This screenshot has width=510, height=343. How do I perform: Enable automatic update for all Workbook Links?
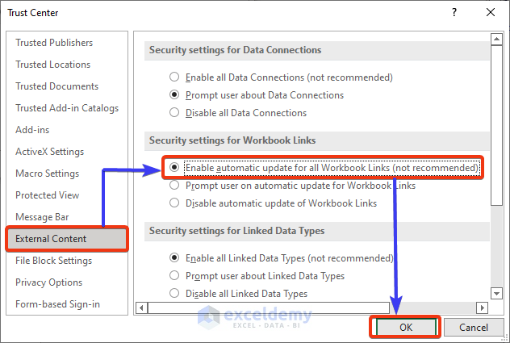coord(174,168)
